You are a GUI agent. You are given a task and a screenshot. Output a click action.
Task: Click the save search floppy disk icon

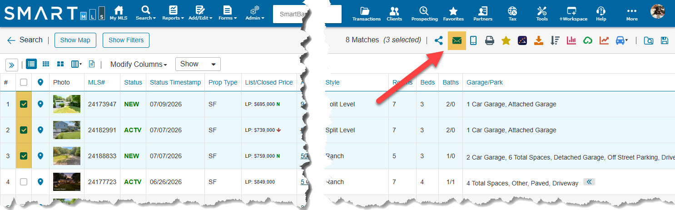click(665, 40)
